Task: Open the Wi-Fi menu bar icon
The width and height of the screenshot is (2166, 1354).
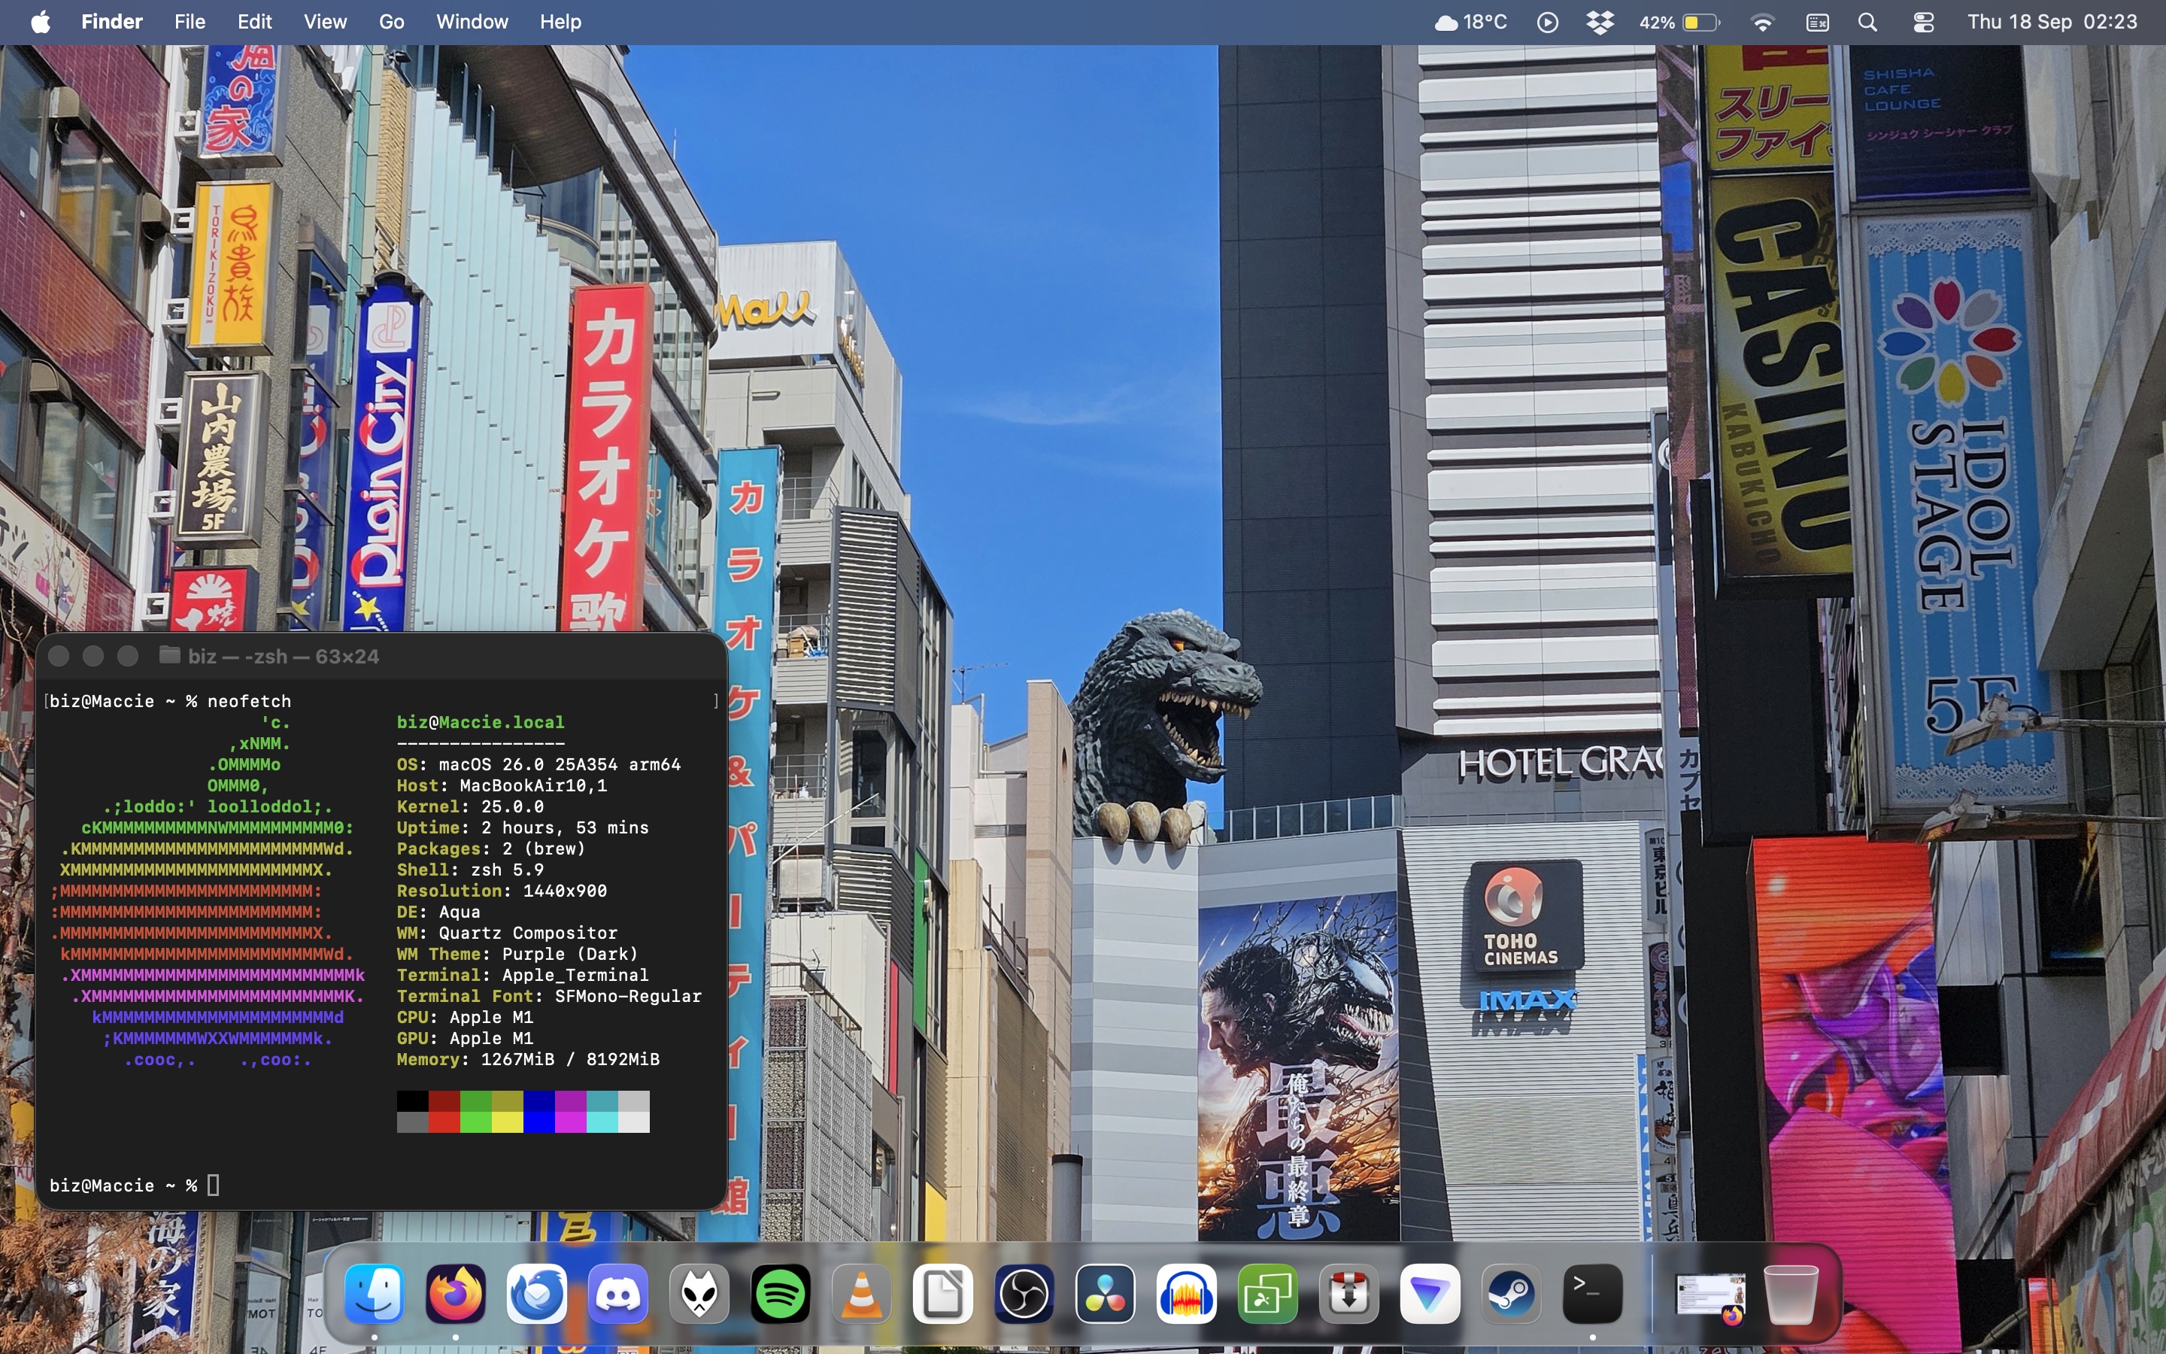Action: coord(1762,23)
